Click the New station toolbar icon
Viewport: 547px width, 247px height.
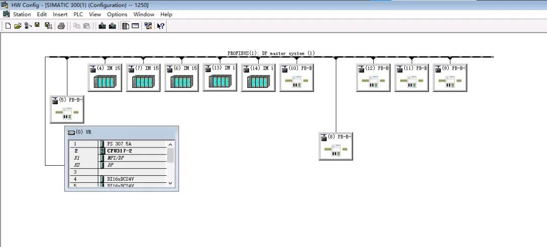8,26
